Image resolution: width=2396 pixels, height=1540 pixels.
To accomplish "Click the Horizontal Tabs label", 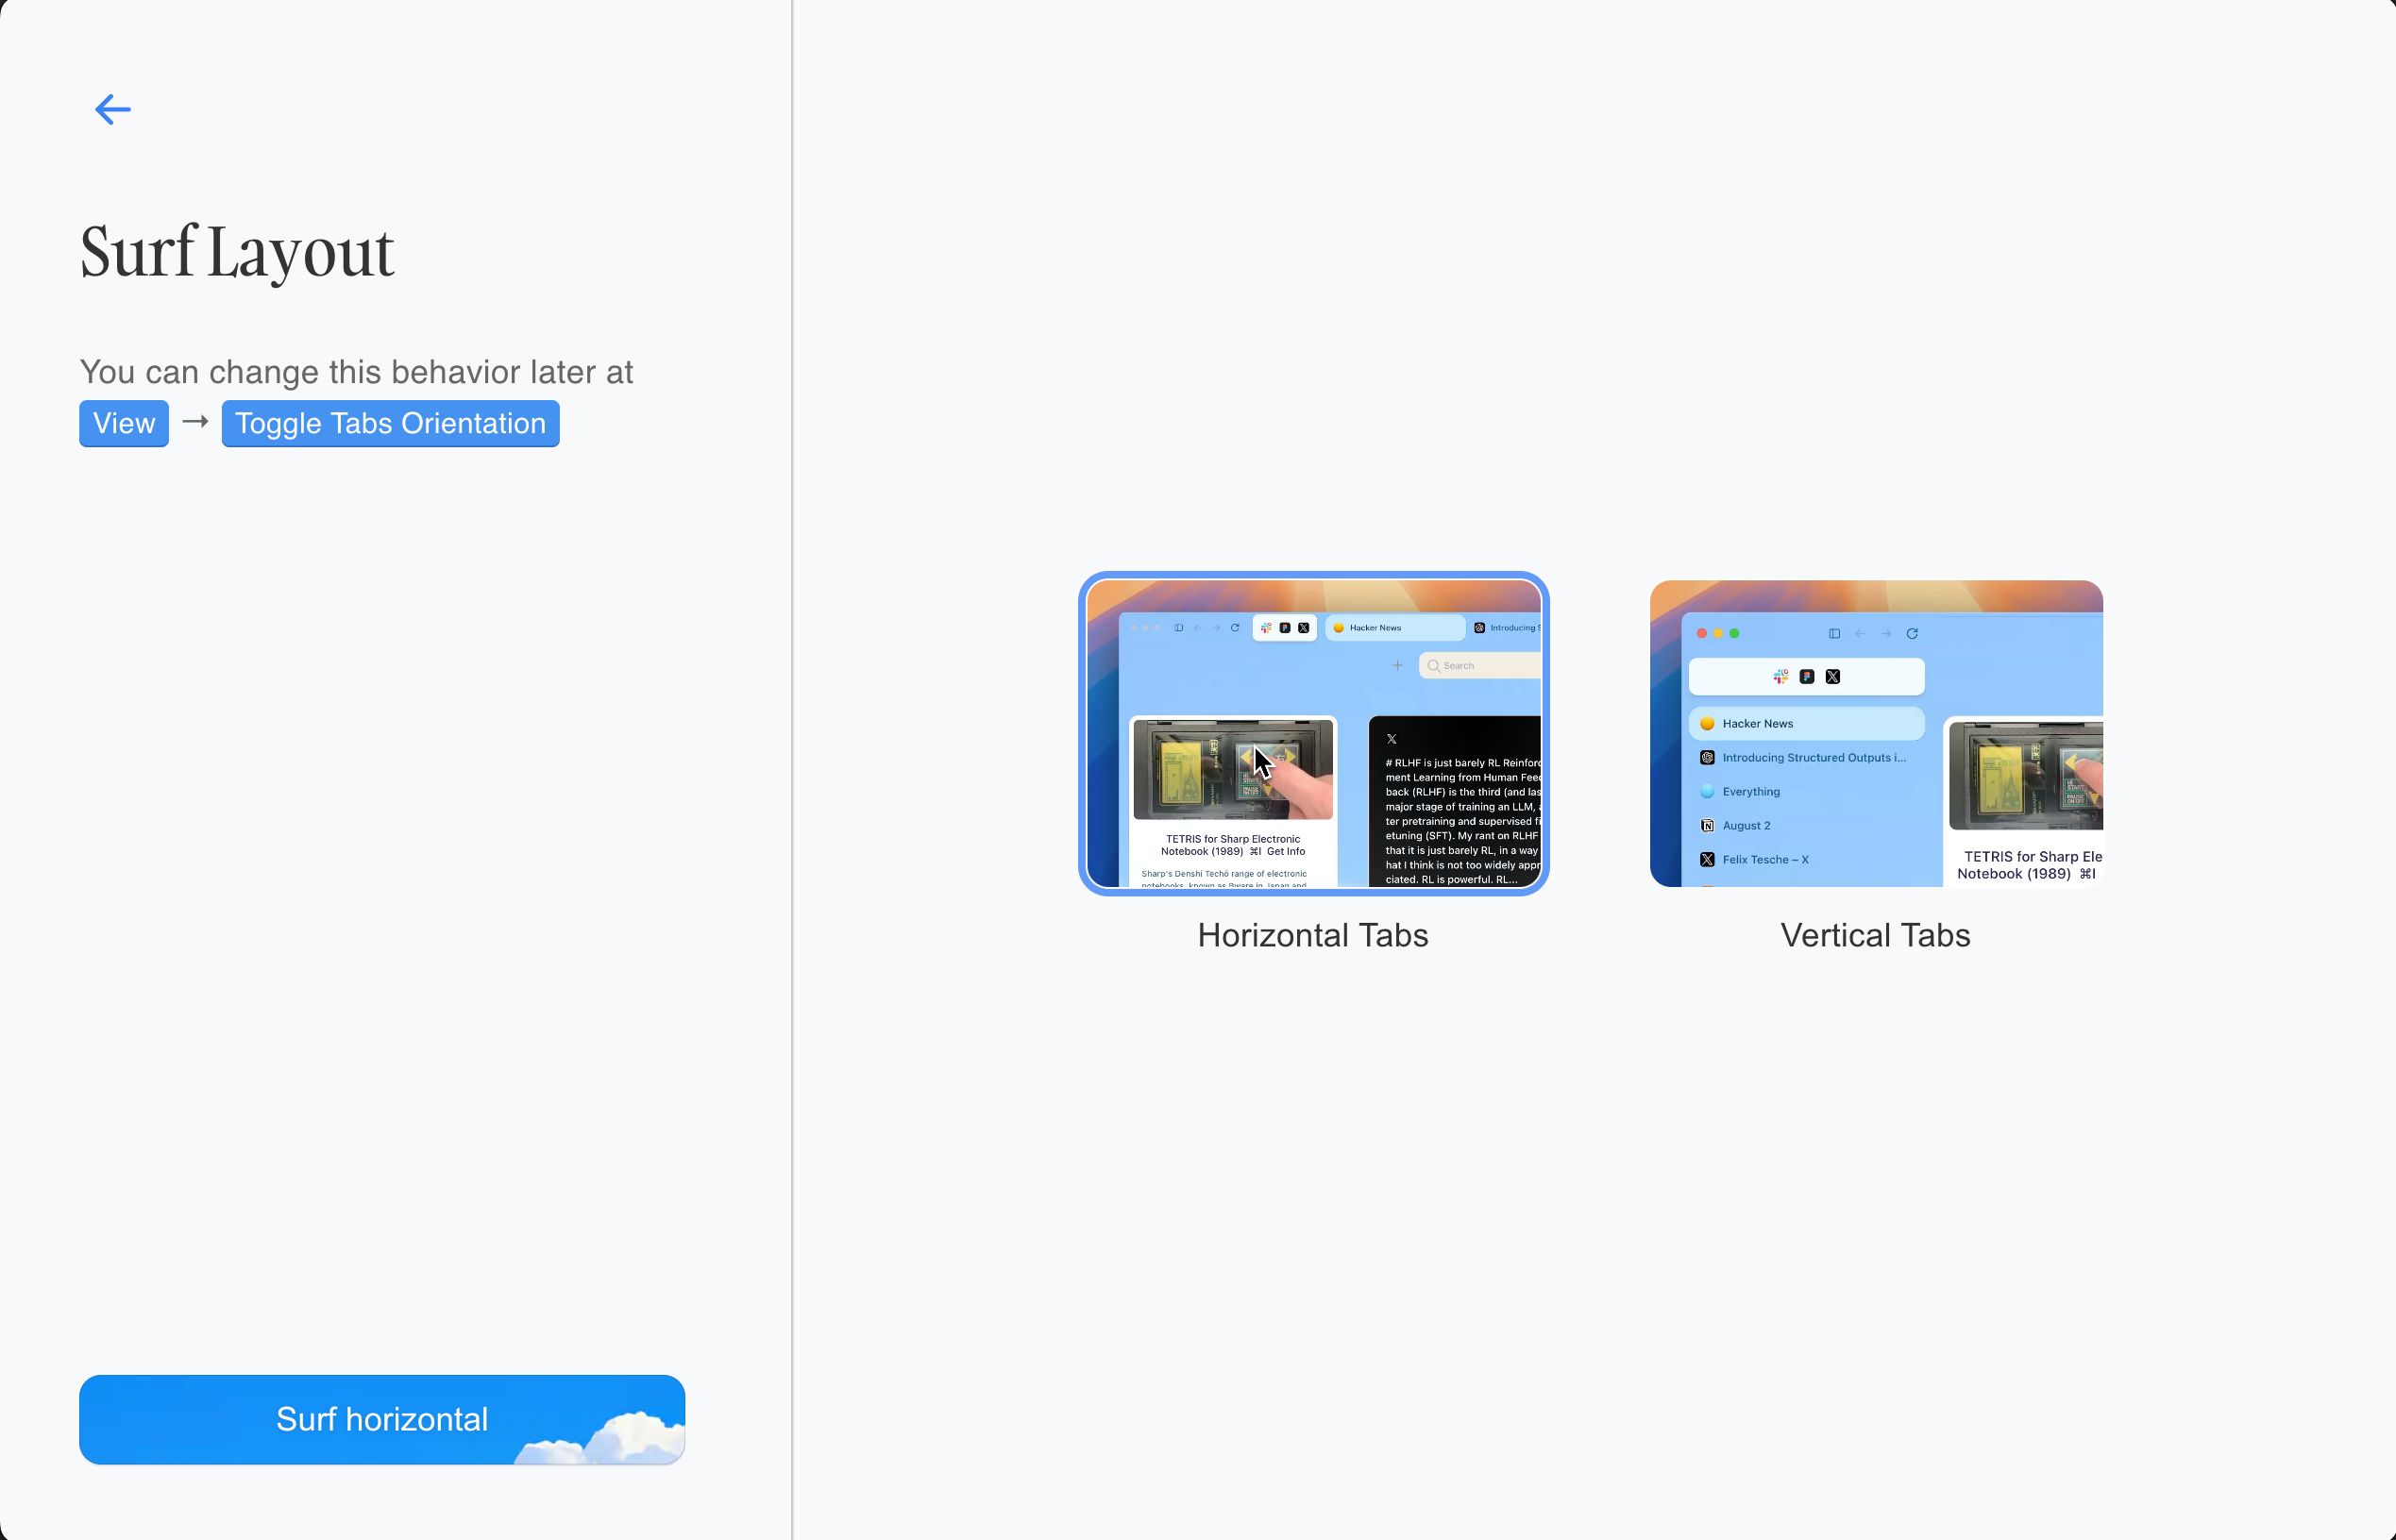I will [1312, 935].
